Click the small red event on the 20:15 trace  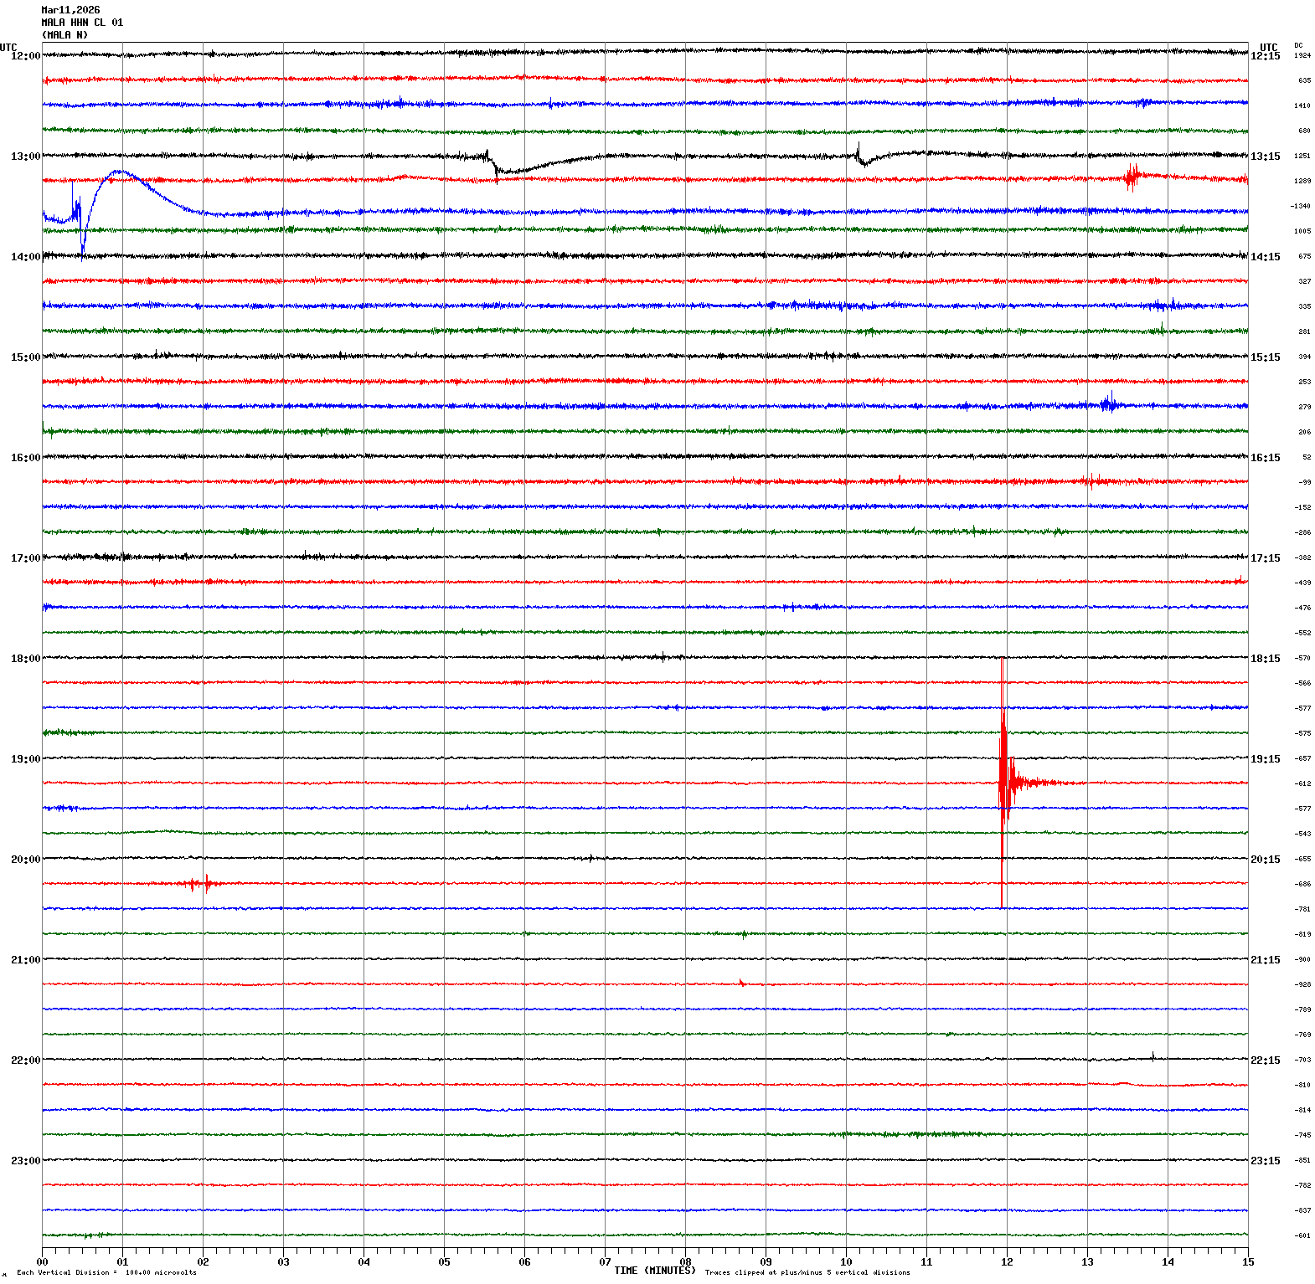(201, 883)
